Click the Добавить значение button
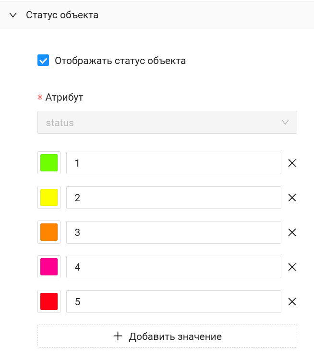The height and width of the screenshot is (351, 314). coord(167,336)
